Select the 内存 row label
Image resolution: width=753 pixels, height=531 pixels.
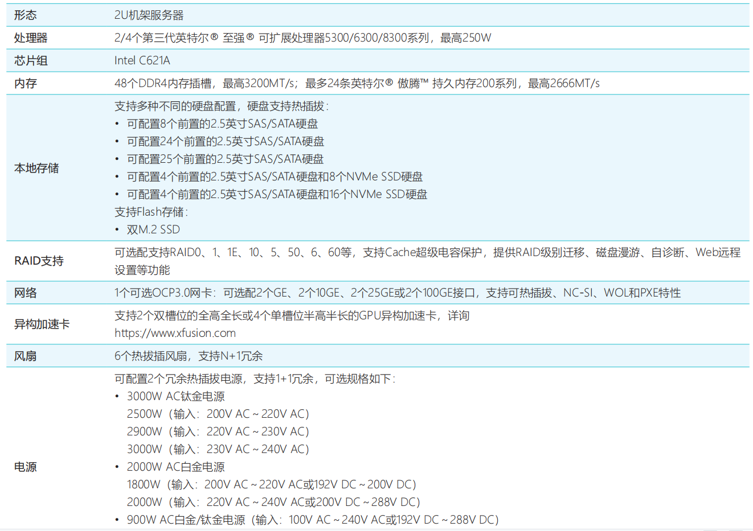click(x=26, y=84)
